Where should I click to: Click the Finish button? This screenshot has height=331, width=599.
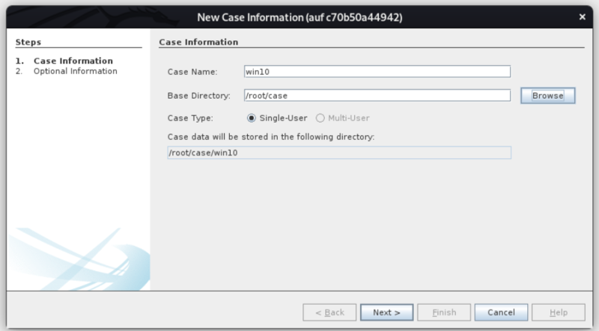pyautogui.click(x=444, y=312)
